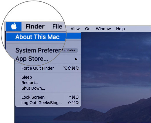Choose Sleep from Apple menu
The image size is (151, 123).
[27, 77]
